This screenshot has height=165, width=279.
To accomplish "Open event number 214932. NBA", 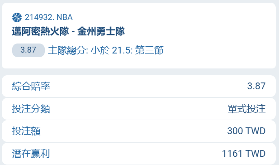I will (48, 17).
